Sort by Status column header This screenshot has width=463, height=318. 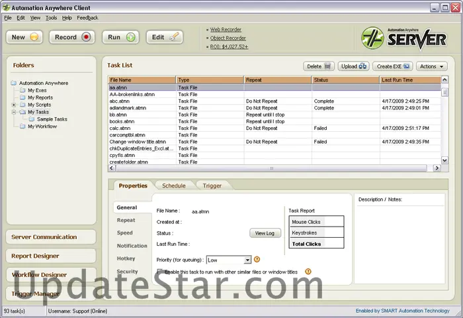[346, 80]
